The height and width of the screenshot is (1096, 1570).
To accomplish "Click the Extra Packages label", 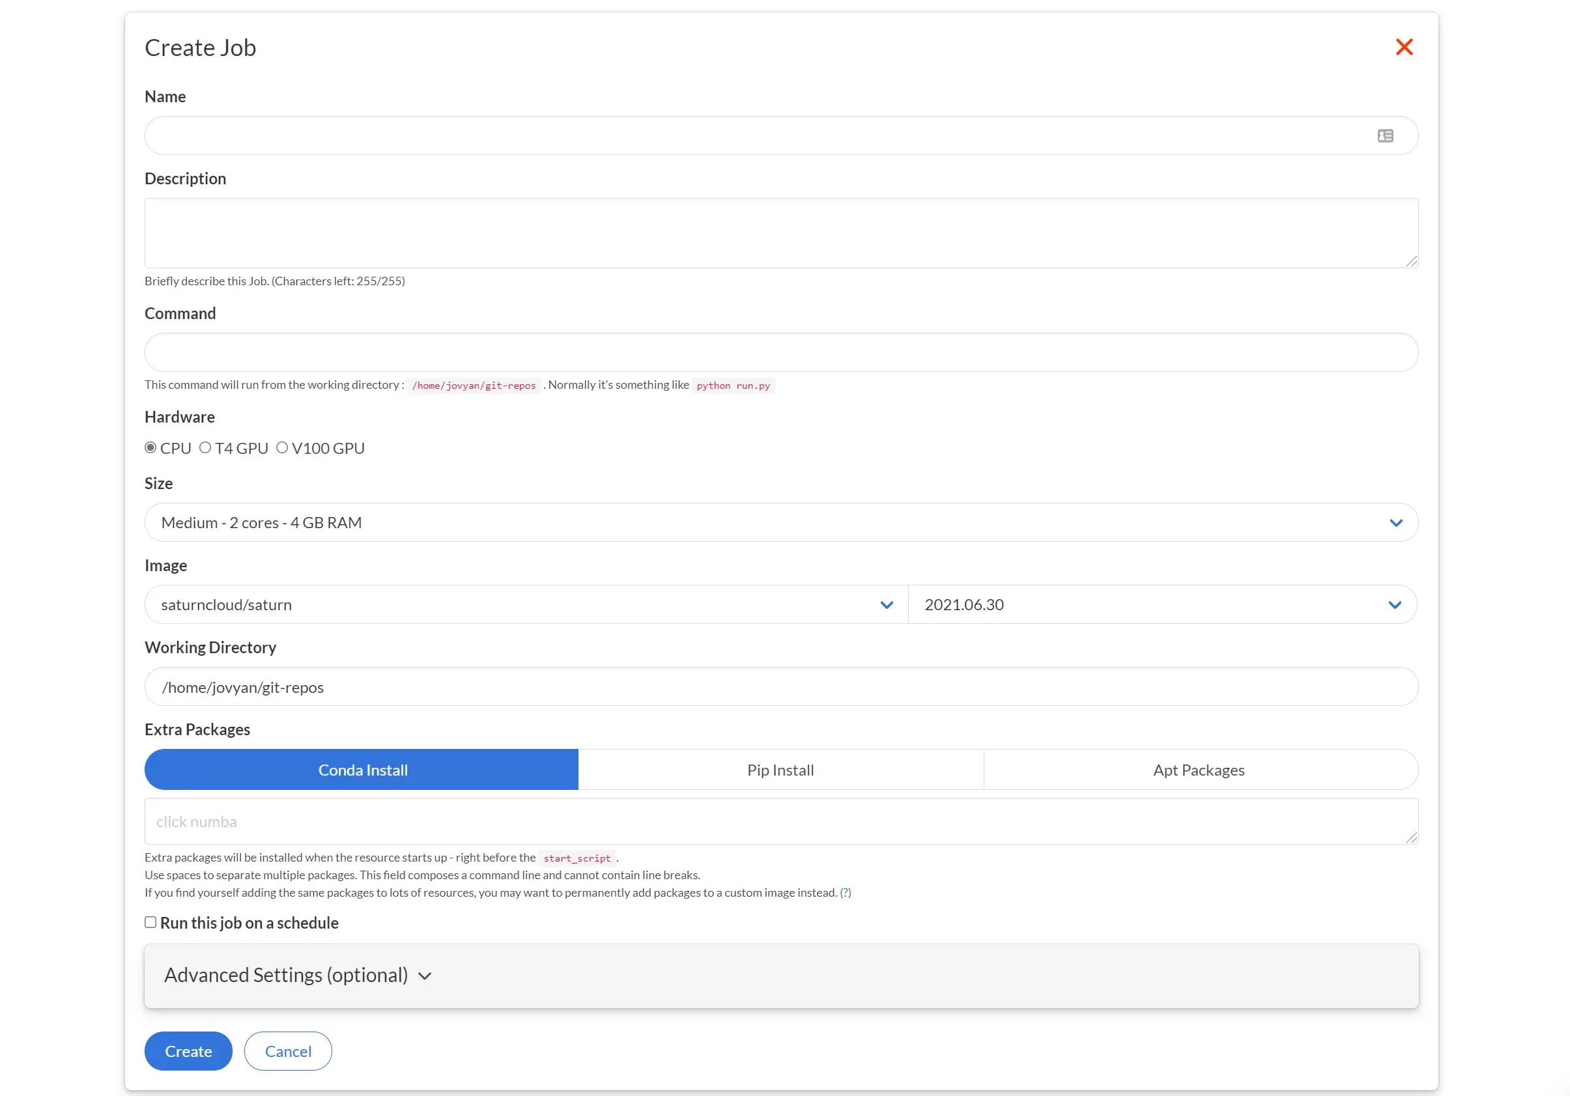I will 197,729.
